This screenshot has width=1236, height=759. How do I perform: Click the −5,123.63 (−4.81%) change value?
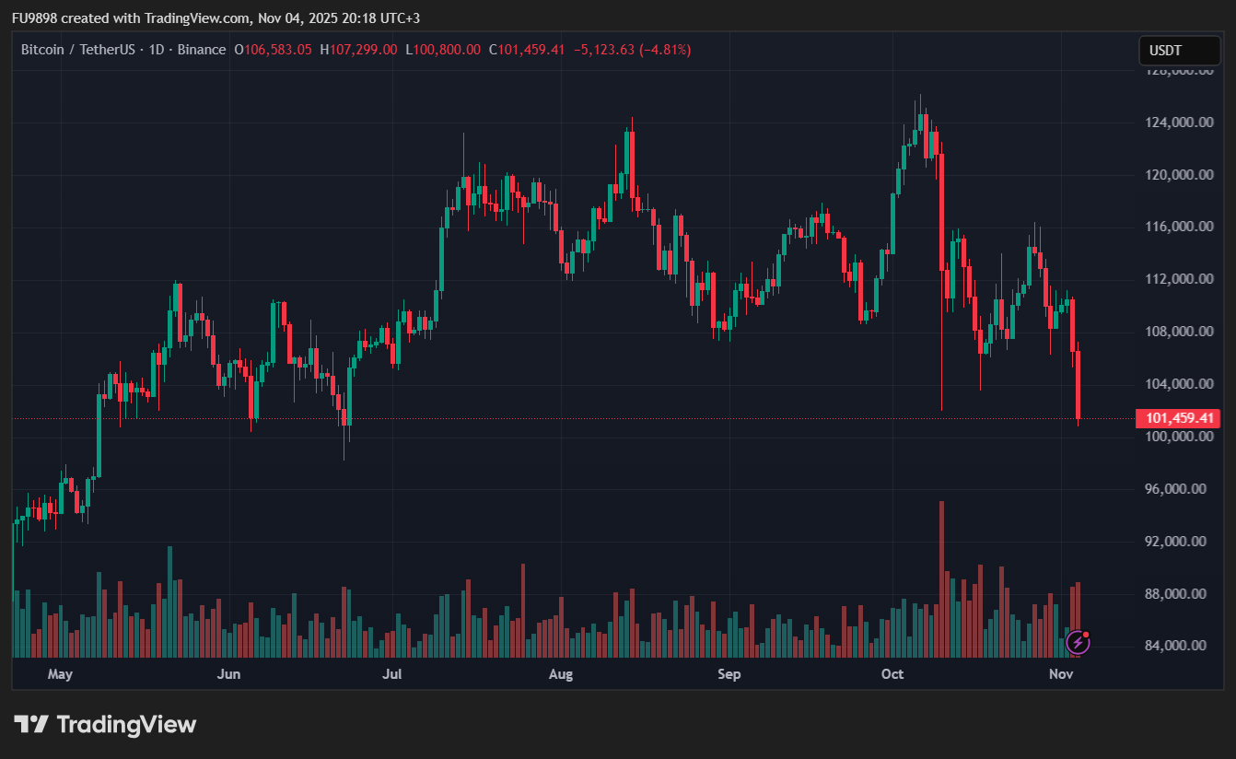coord(632,50)
